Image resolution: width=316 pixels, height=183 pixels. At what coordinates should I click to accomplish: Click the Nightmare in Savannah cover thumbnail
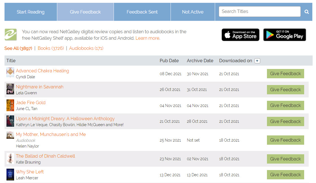coord(10,89)
